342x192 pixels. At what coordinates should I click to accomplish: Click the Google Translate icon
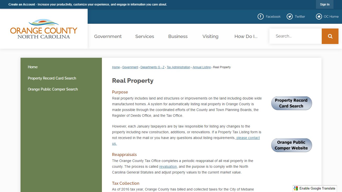296,188
